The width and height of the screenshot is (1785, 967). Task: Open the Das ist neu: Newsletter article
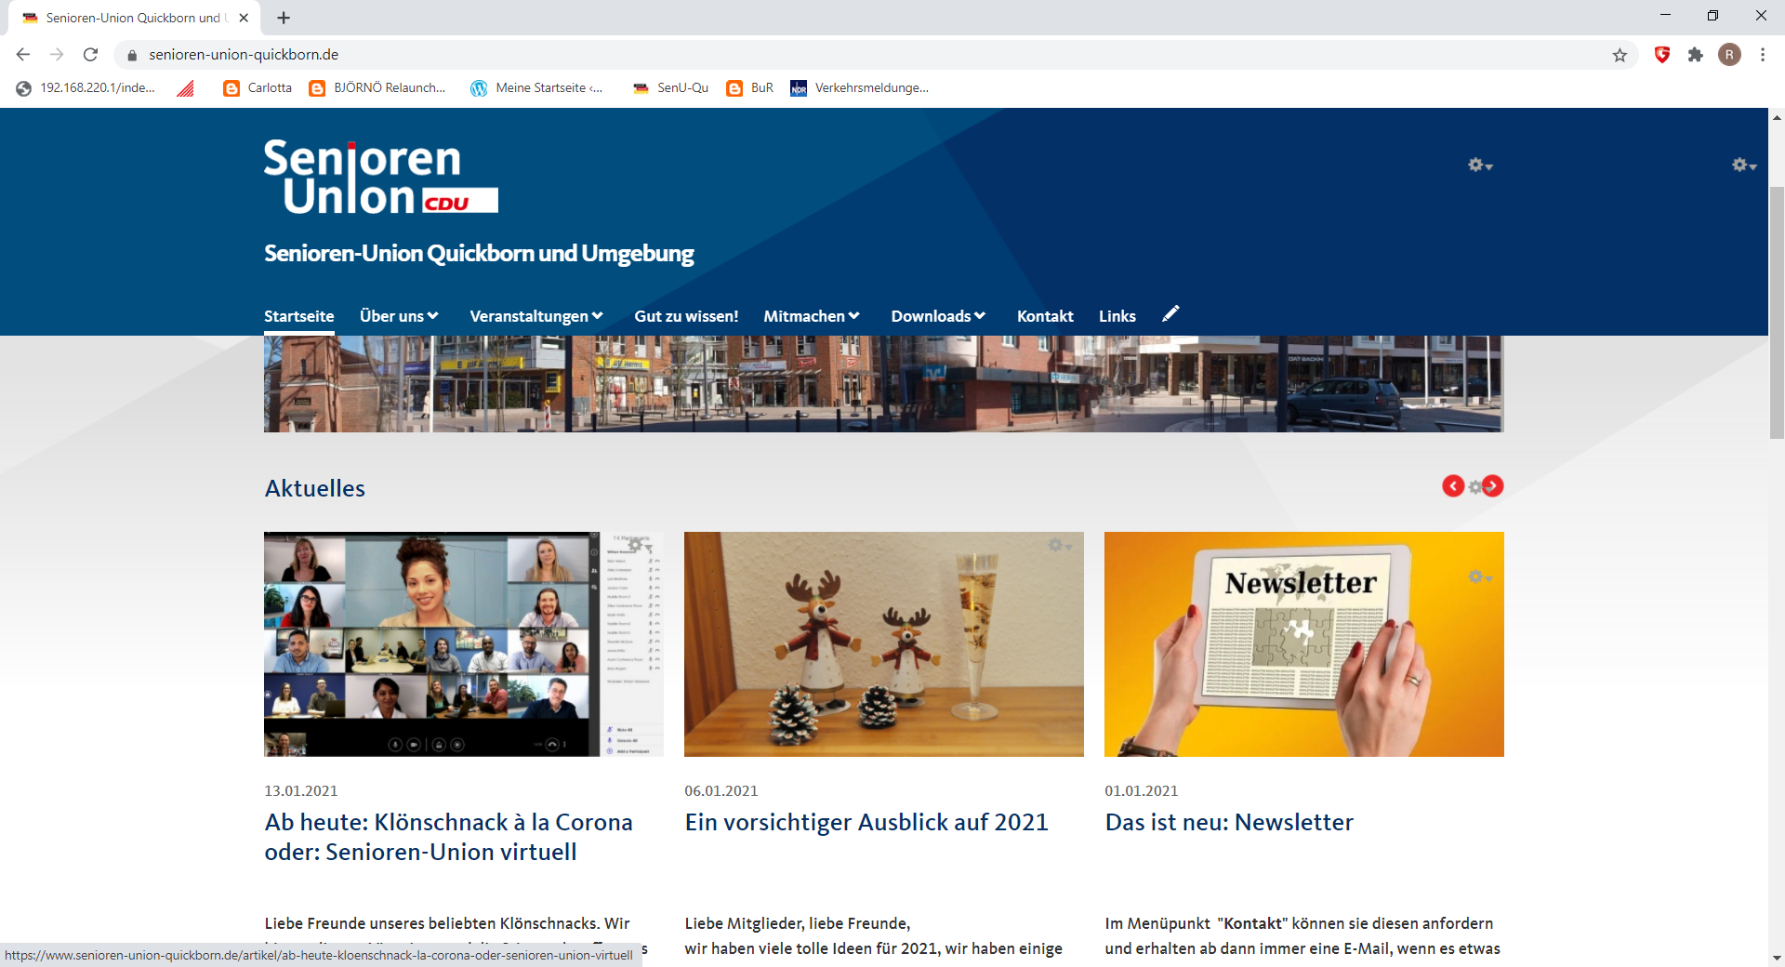[1229, 822]
